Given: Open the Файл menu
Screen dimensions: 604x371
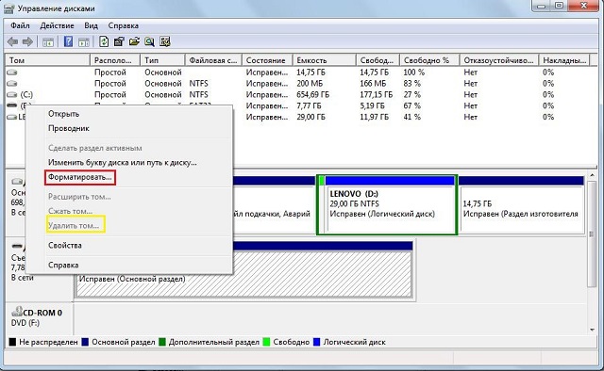Looking at the screenshot, I should pos(20,25).
